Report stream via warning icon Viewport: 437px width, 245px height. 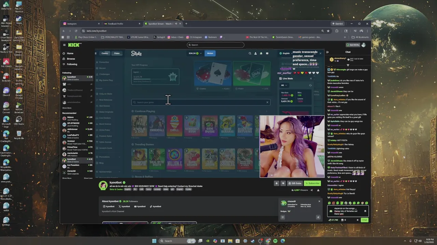click(x=318, y=190)
